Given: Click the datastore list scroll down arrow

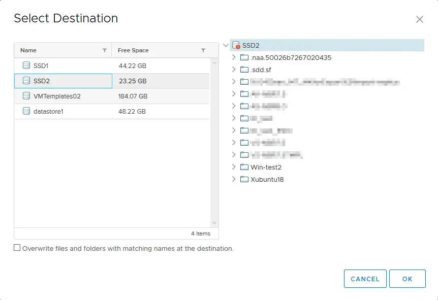Looking at the screenshot, I should click(214, 223).
